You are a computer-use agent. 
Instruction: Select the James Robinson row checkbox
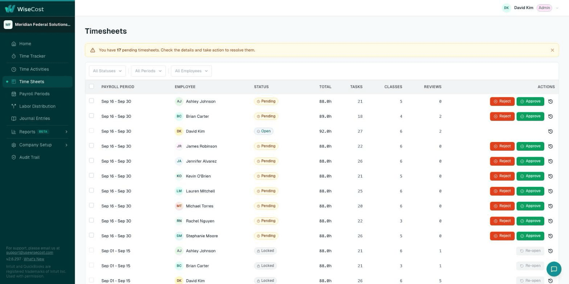tap(91, 146)
